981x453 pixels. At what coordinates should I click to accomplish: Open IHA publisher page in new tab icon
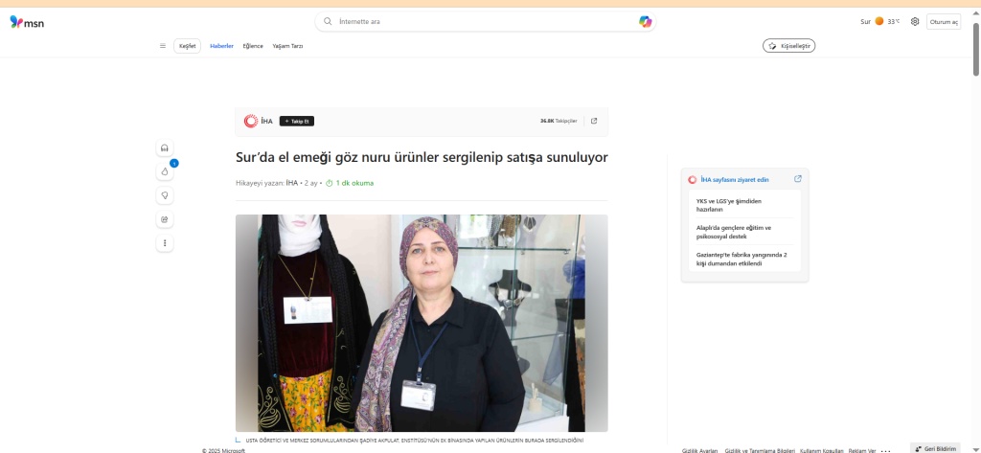(x=594, y=121)
